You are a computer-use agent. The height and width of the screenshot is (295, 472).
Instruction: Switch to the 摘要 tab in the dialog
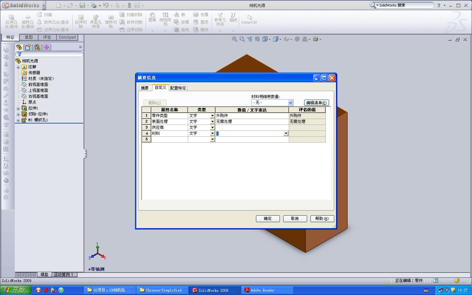pyautogui.click(x=145, y=88)
